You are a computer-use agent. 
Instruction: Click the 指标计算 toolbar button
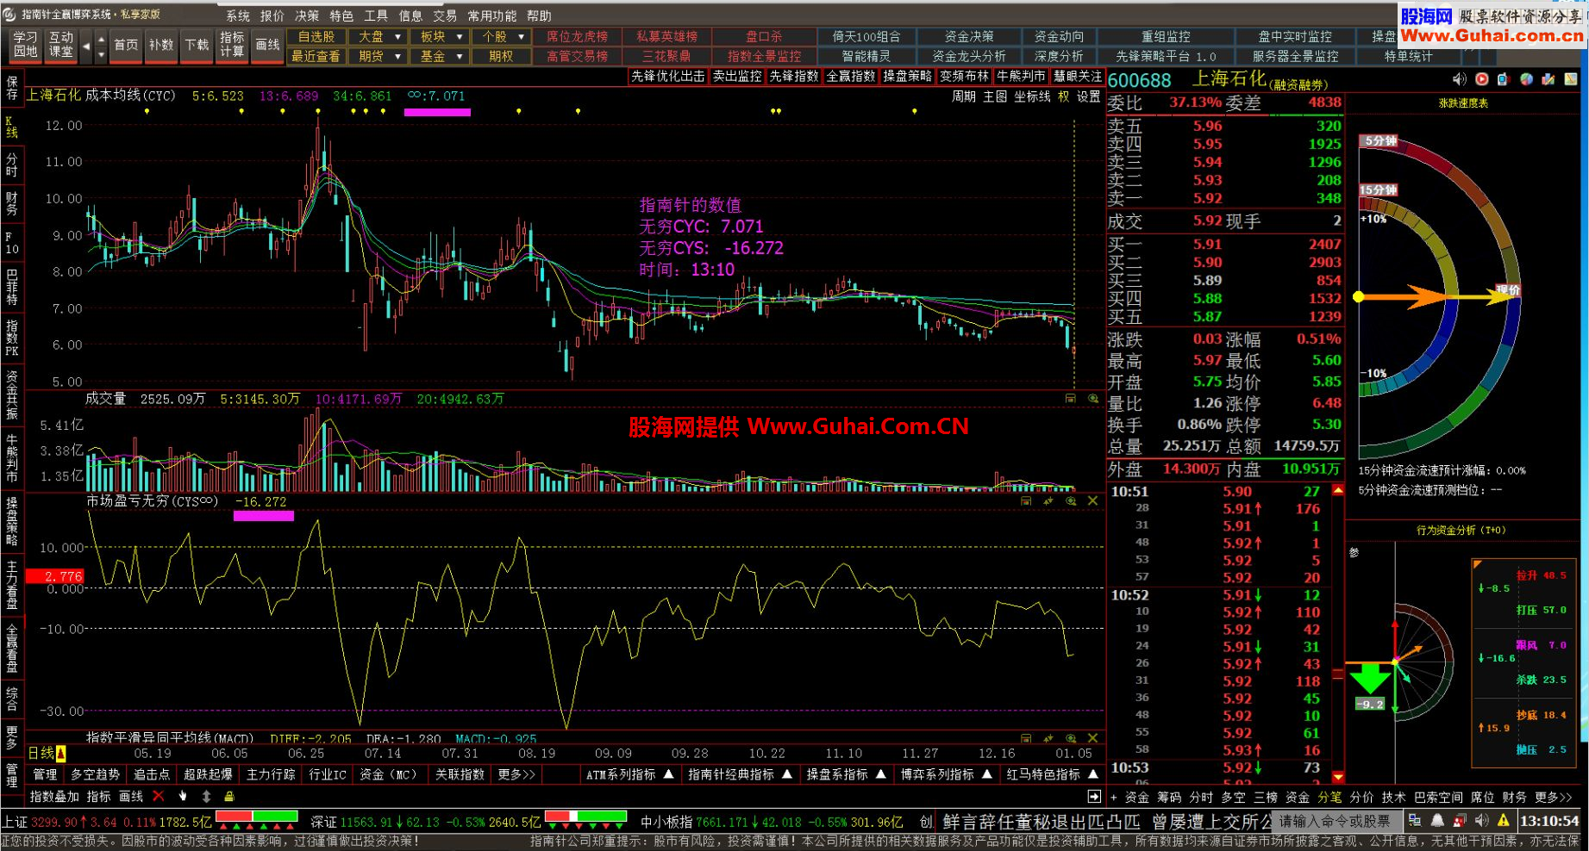[232, 45]
